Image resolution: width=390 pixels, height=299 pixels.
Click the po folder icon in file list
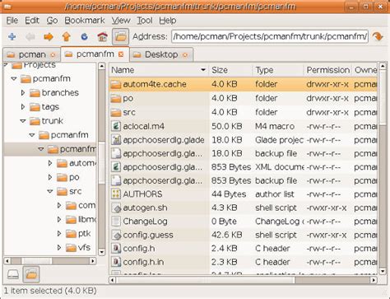pos(116,98)
